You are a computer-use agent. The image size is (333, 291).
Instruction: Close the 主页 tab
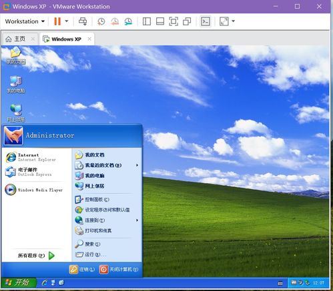point(33,39)
